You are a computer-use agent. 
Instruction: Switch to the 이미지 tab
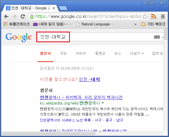81,53
